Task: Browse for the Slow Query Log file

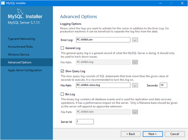Action: click(x=135, y=85)
